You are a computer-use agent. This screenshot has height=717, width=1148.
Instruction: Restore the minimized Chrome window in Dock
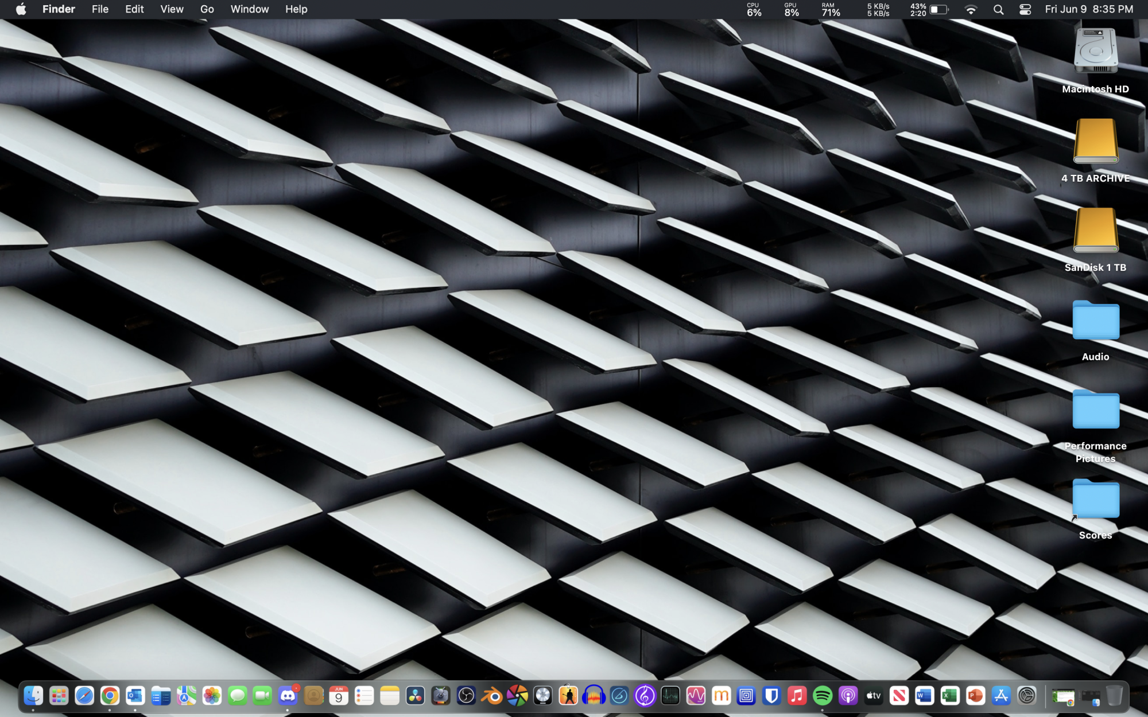(1064, 697)
